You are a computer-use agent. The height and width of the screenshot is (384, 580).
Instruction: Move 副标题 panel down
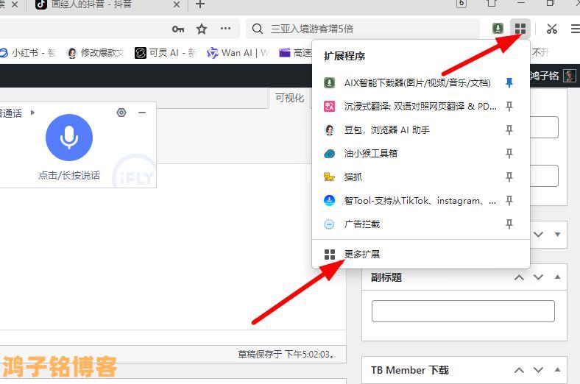click(538, 277)
